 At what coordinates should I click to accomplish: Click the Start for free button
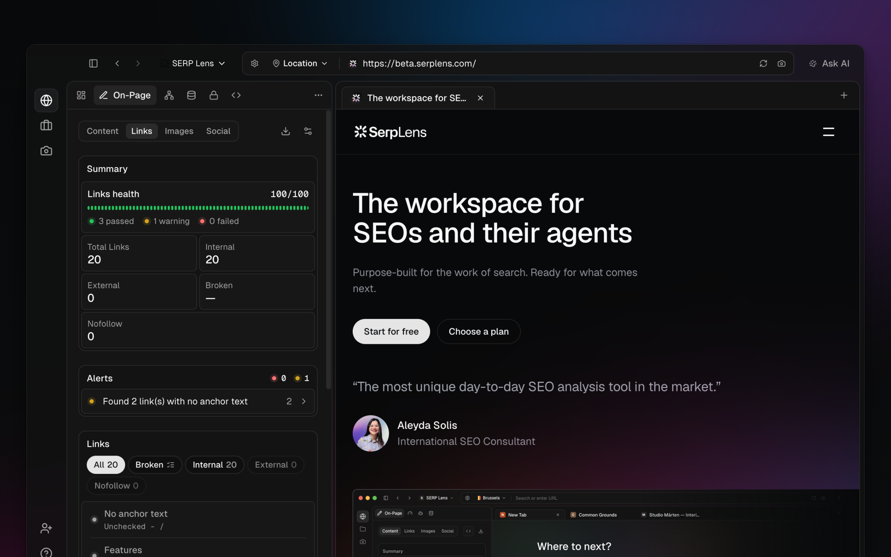point(391,332)
